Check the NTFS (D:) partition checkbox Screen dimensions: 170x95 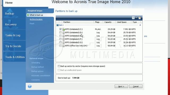pyautogui.click(x=61, y=32)
